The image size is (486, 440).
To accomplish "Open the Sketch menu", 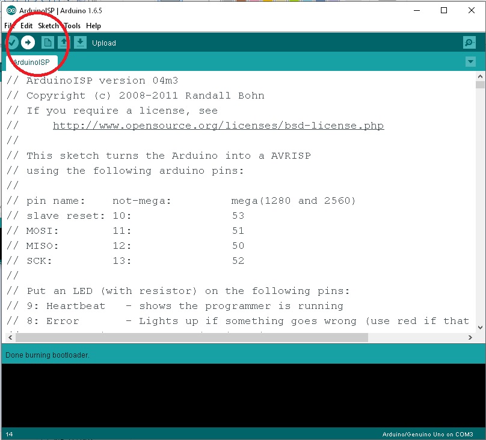I will point(48,26).
